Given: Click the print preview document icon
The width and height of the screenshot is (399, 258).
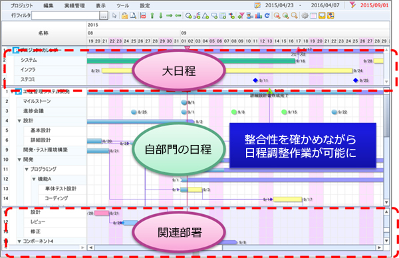Looking at the screenshot, I should tap(133, 16).
